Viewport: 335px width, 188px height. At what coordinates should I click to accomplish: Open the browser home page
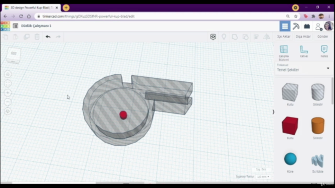tap(29, 16)
